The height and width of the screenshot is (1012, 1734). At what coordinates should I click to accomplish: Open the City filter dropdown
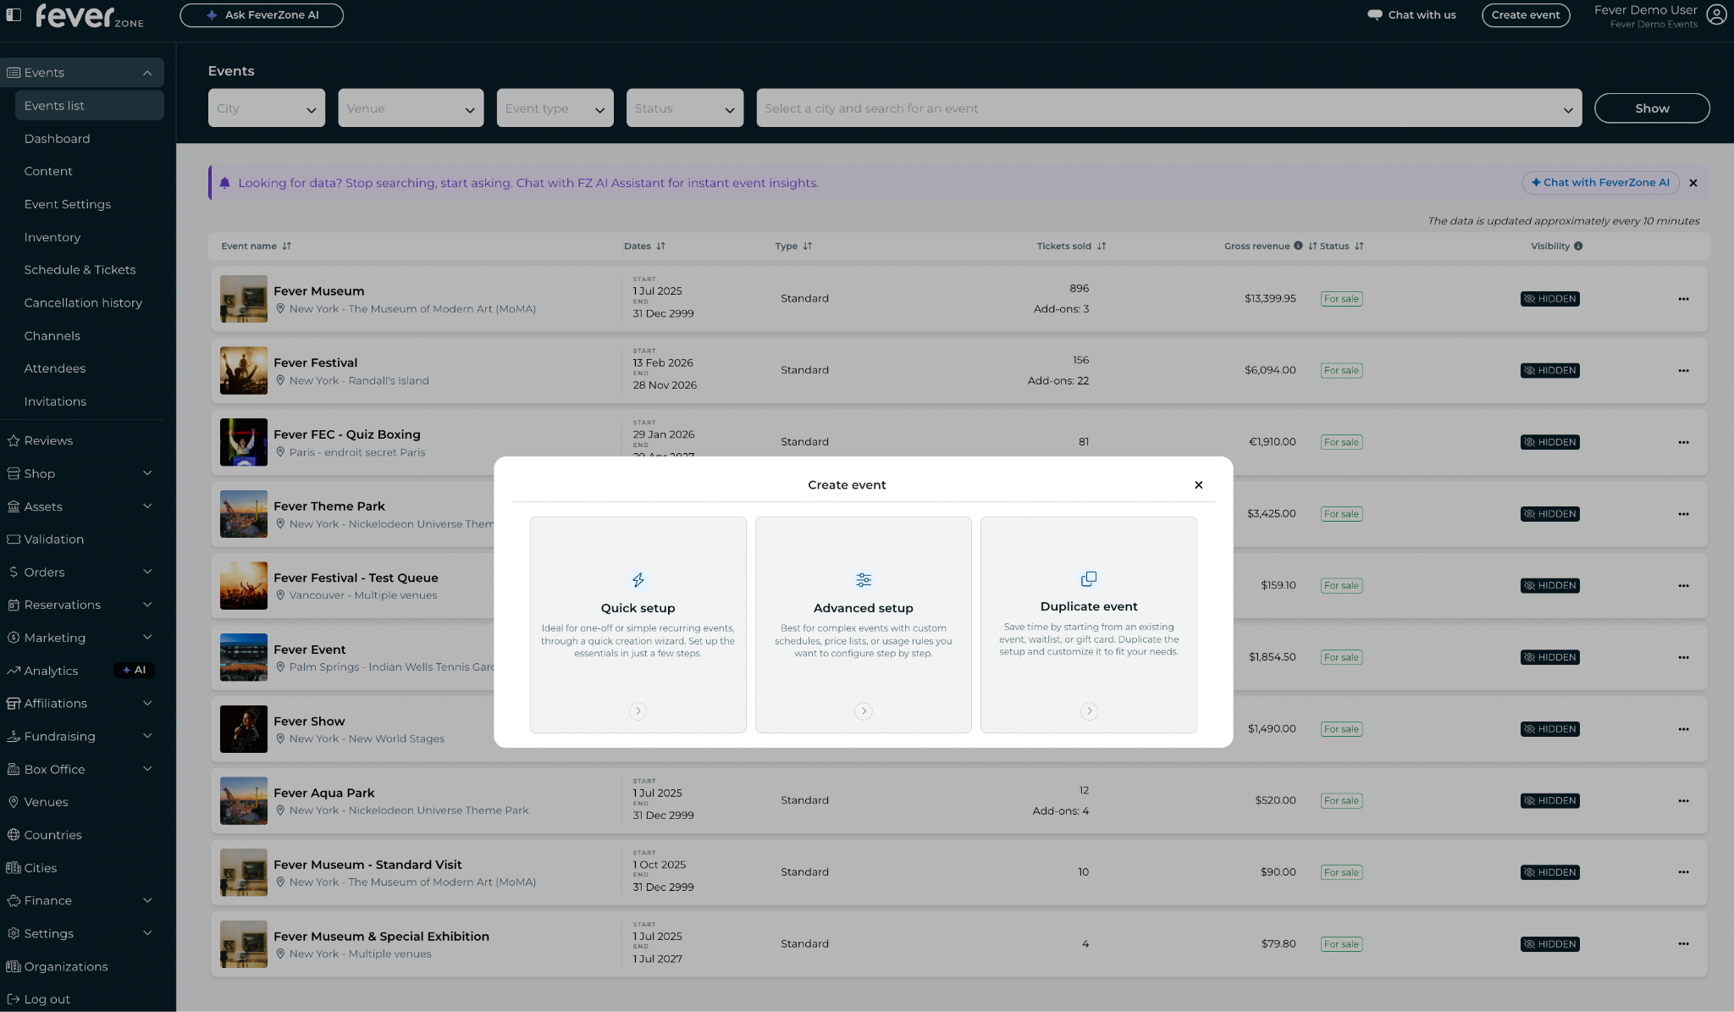(267, 108)
